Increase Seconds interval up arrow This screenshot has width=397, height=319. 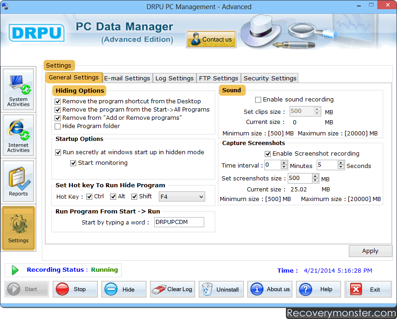coord(341,163)
